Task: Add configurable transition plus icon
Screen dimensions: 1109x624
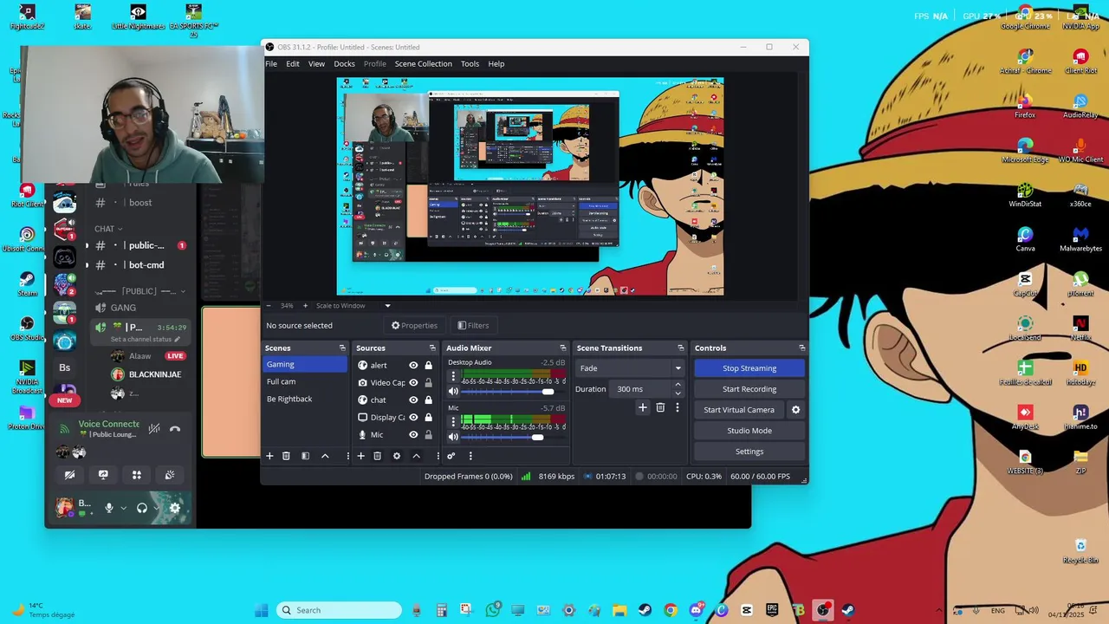Action: [x=642, y=407]
